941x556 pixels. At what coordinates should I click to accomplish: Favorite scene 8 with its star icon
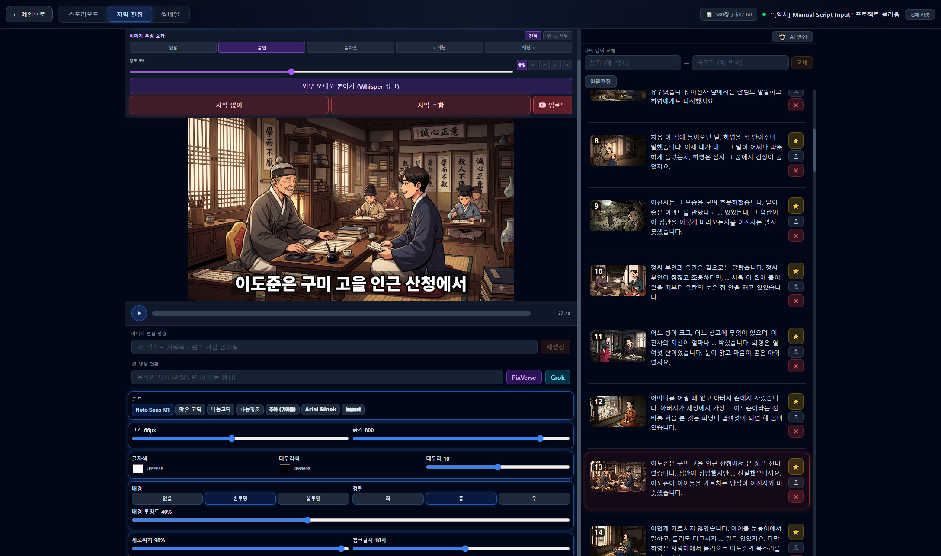796,141
